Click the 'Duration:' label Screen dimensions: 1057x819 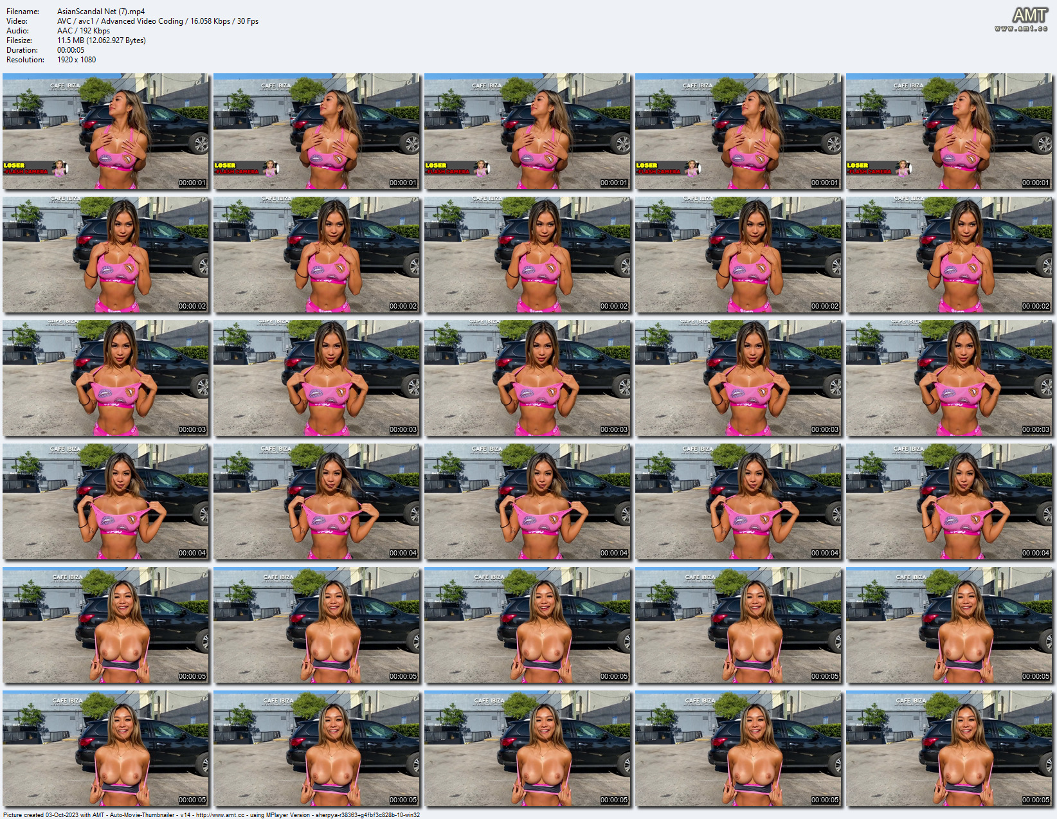[22, 50]
